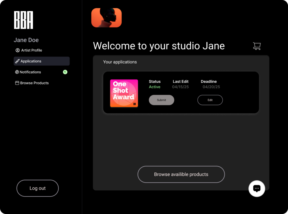
Task: Open Browse Products from the sidebar
Action: [x=34, y=83]
